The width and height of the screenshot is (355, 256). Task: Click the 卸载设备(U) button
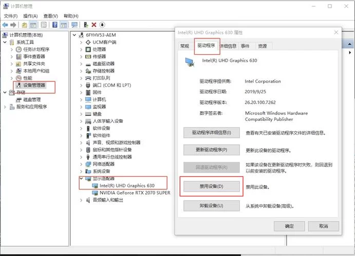pyautogui.click(x=212, y=206)
